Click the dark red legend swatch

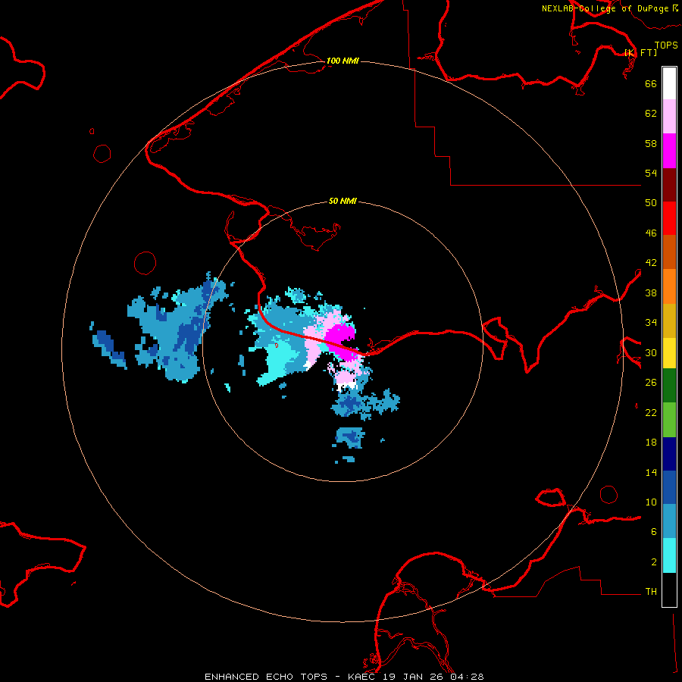pos(669,185)
